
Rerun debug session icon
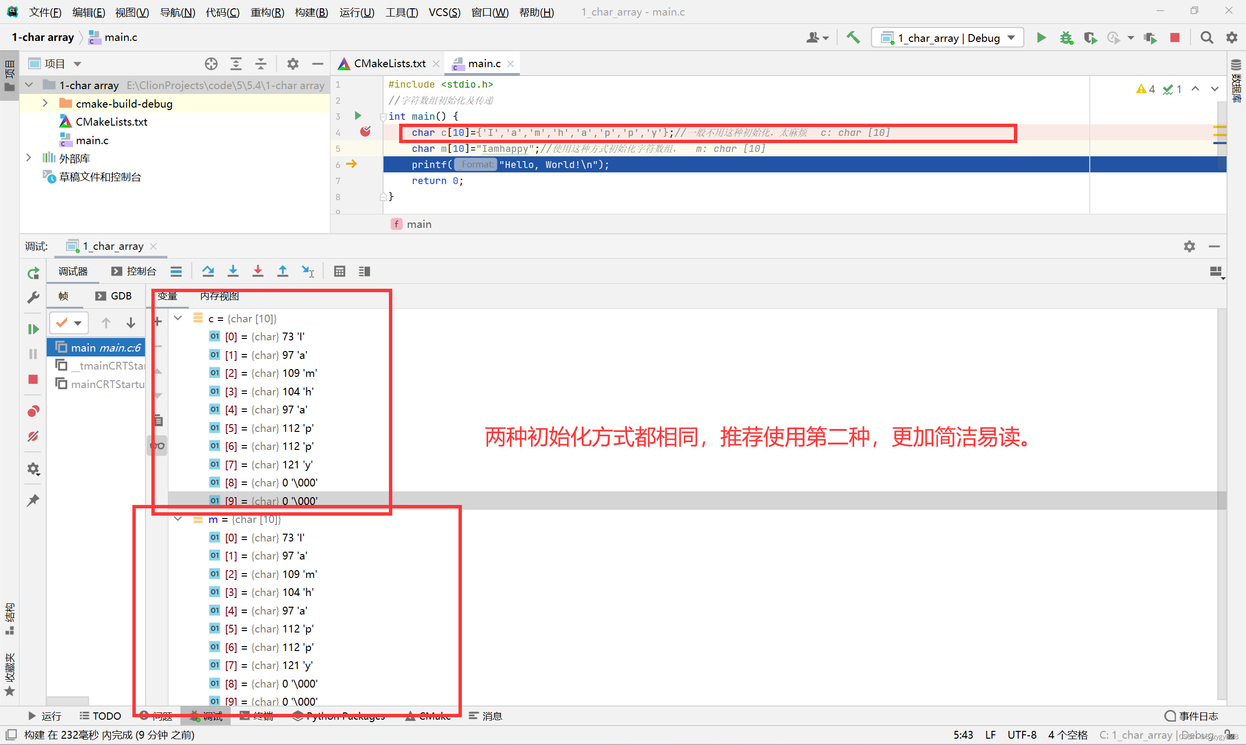click(33, 273)
